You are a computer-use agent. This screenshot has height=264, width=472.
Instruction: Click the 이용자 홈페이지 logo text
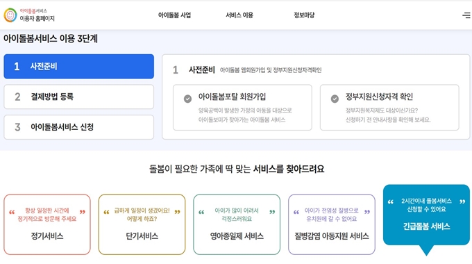click(x=37, y=19)
